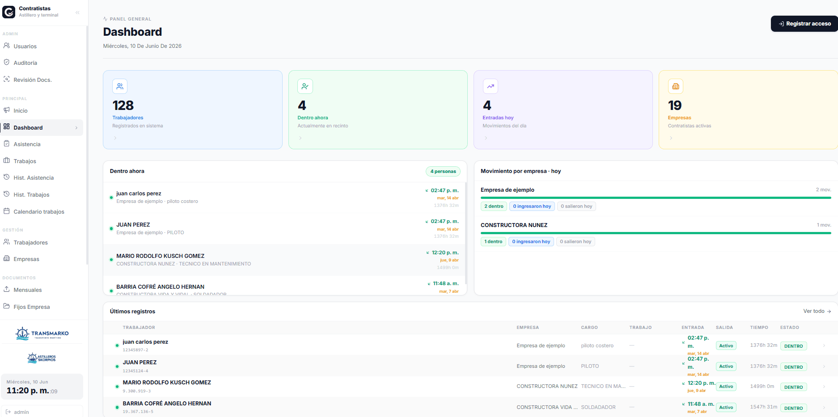Open the Empresas card arrow
Viewport: 838px width, 417px height.
click(671, 138)
